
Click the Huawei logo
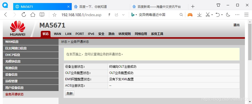point(17,28)
